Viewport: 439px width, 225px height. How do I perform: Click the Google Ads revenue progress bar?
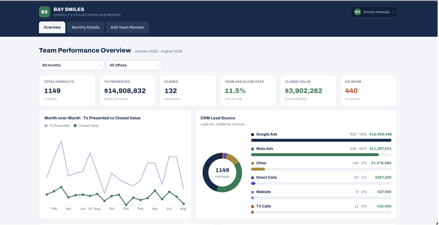[x=321, y=140]
